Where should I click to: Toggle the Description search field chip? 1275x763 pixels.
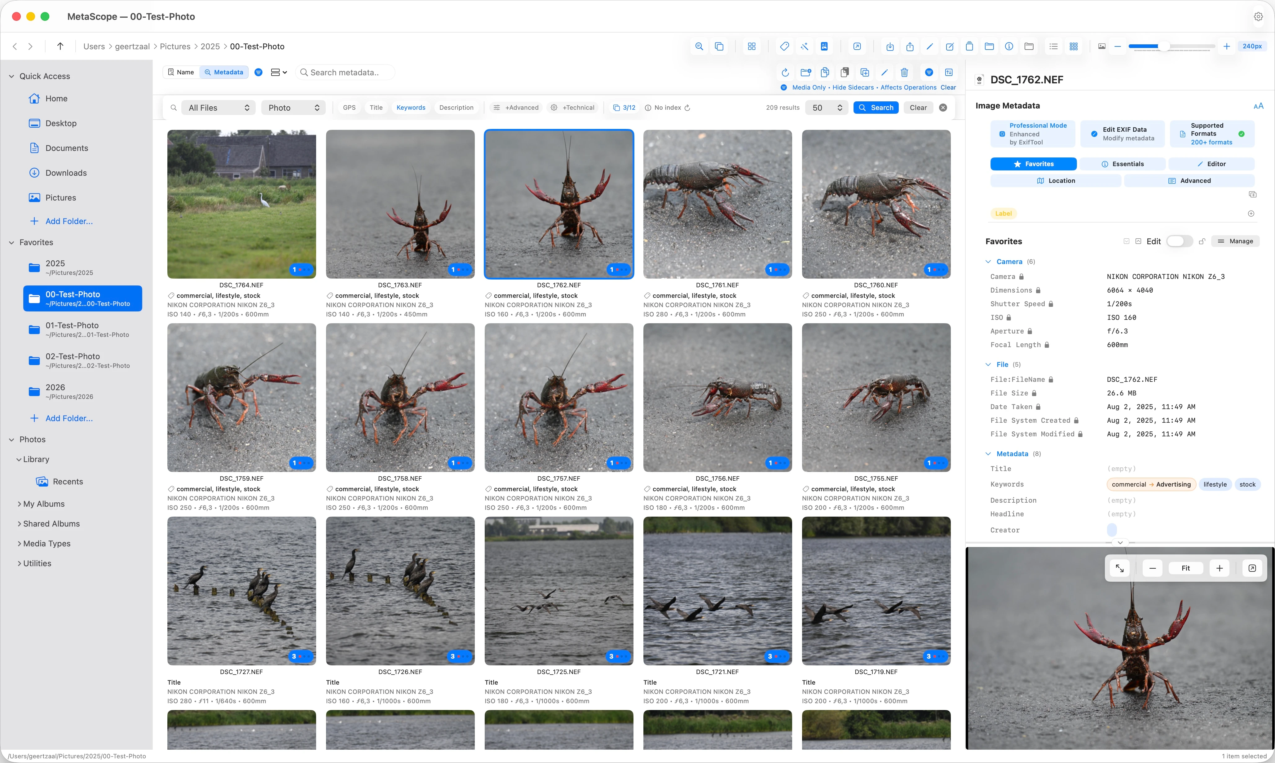point(456,108)
